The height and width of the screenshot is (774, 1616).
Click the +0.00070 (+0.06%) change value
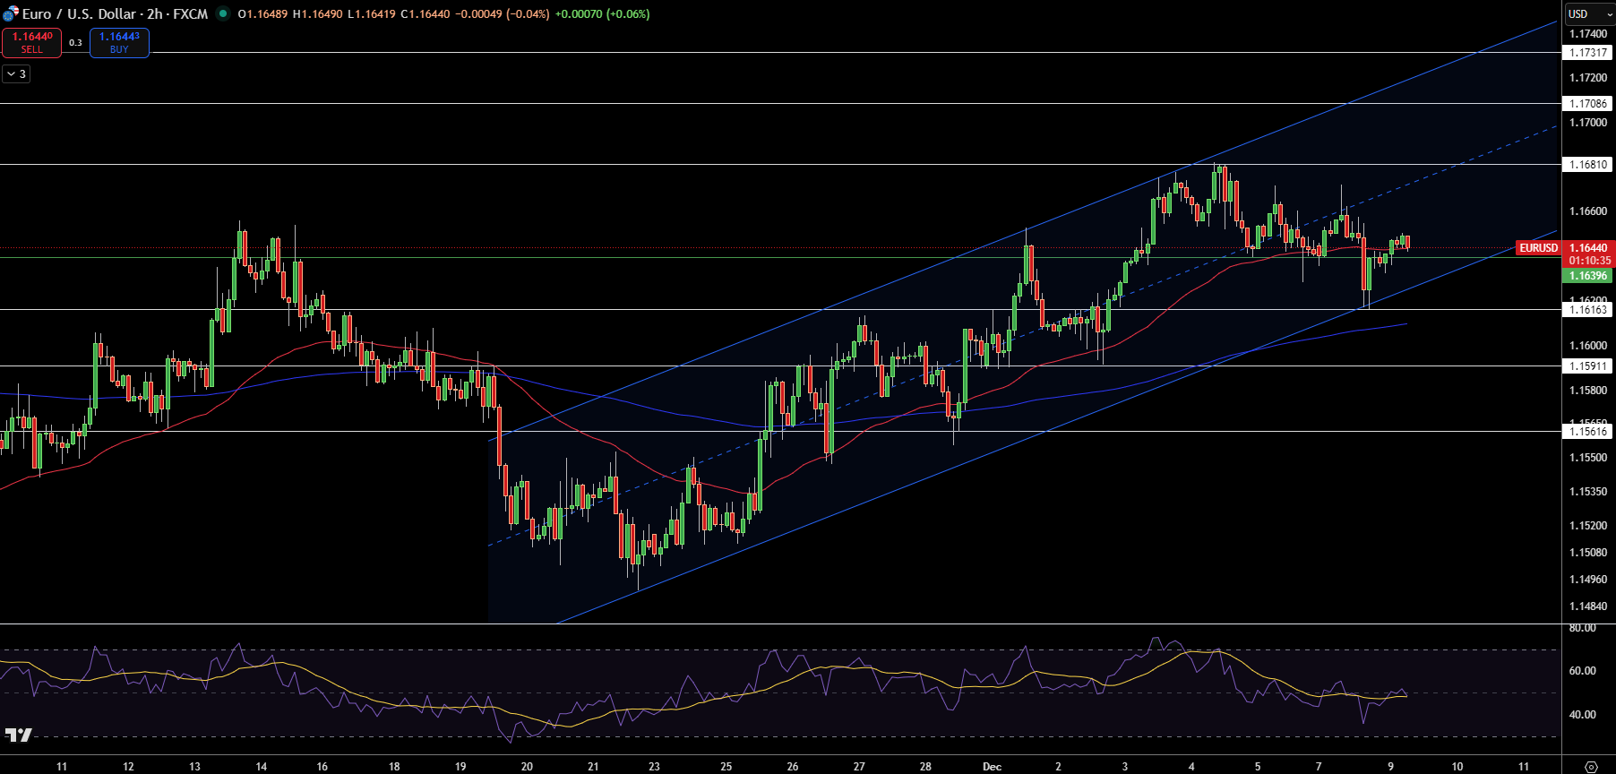click(602, 14)
